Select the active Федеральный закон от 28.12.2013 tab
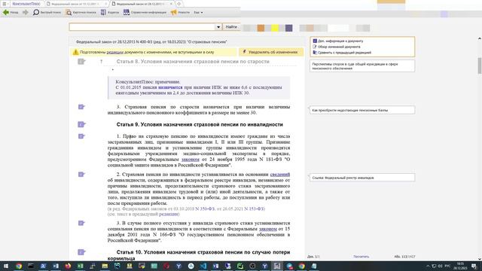 click(x=139, y=4)
